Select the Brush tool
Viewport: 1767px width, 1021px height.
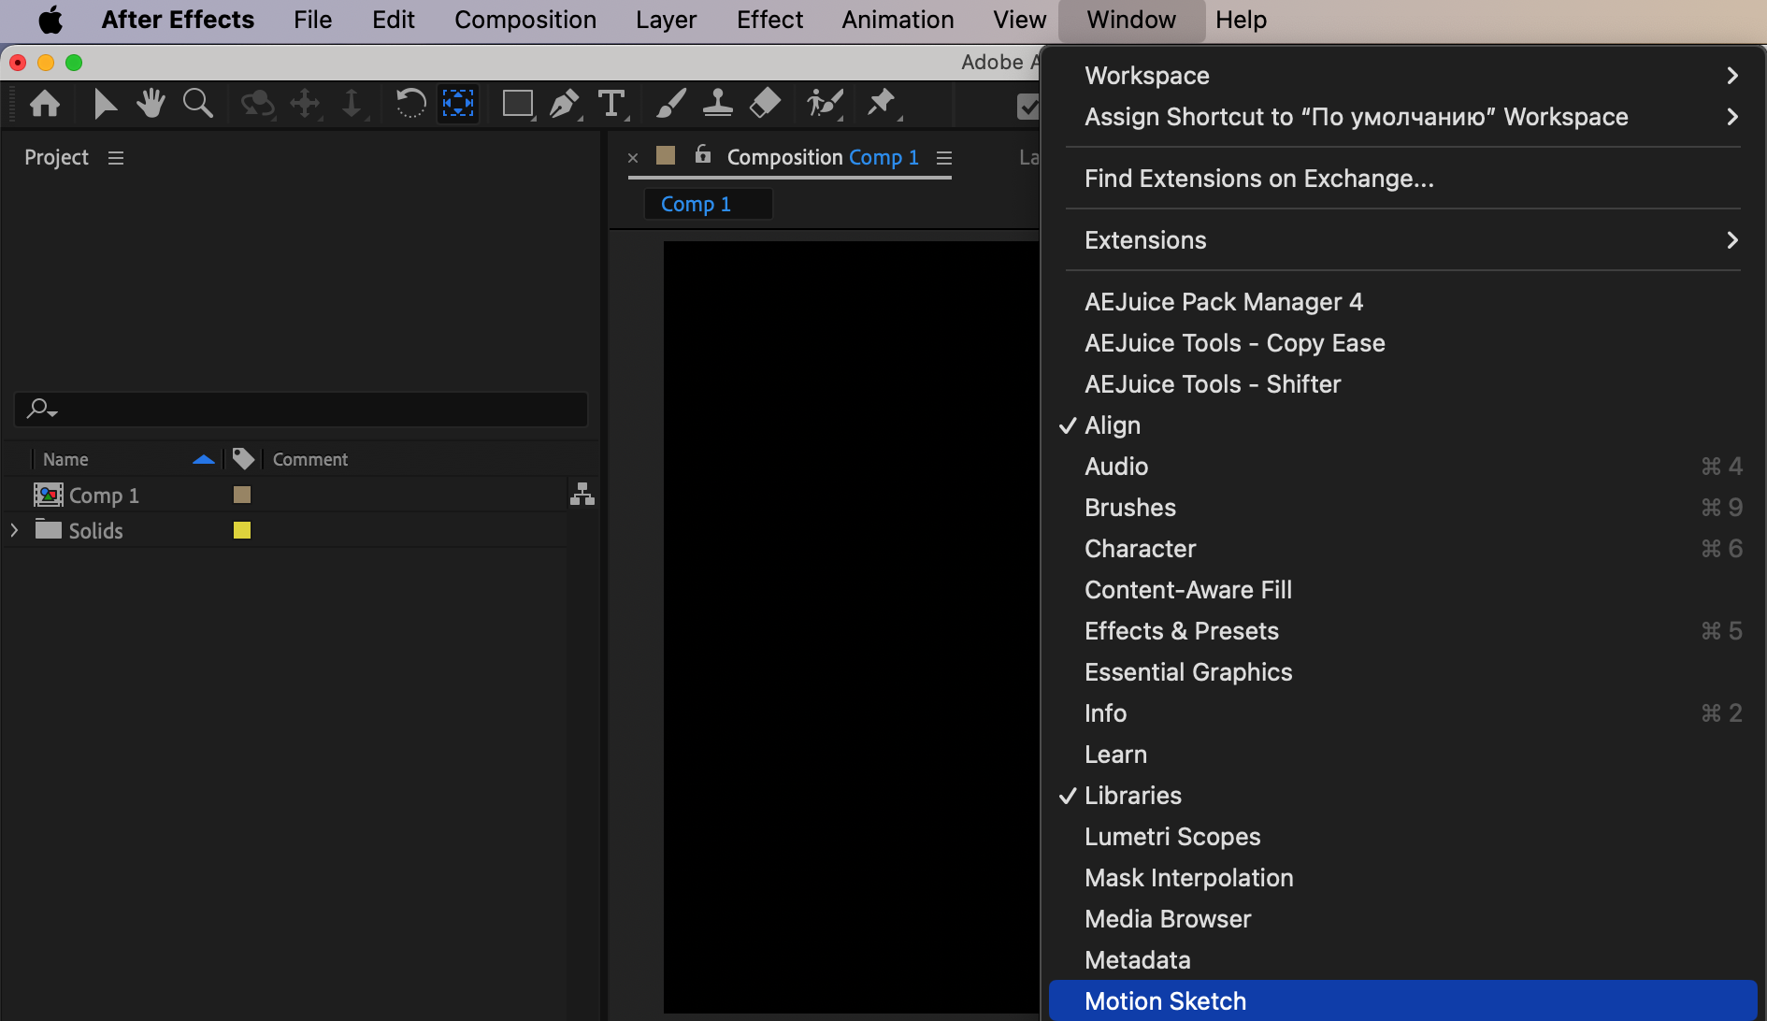tap(670, 104)
